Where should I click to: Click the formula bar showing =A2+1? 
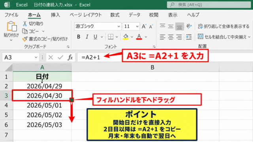pos(165,57)
